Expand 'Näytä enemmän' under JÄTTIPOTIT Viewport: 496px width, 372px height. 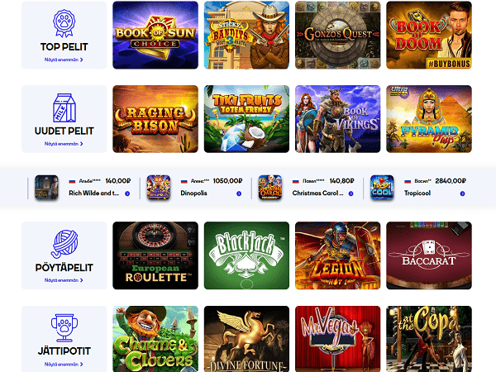[64, 365]
